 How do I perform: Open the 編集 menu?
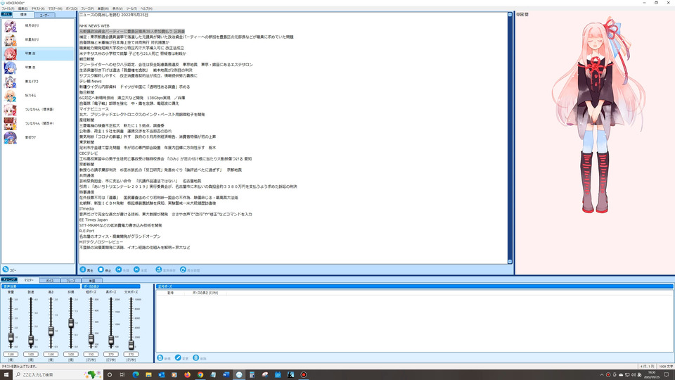[22, 8]
